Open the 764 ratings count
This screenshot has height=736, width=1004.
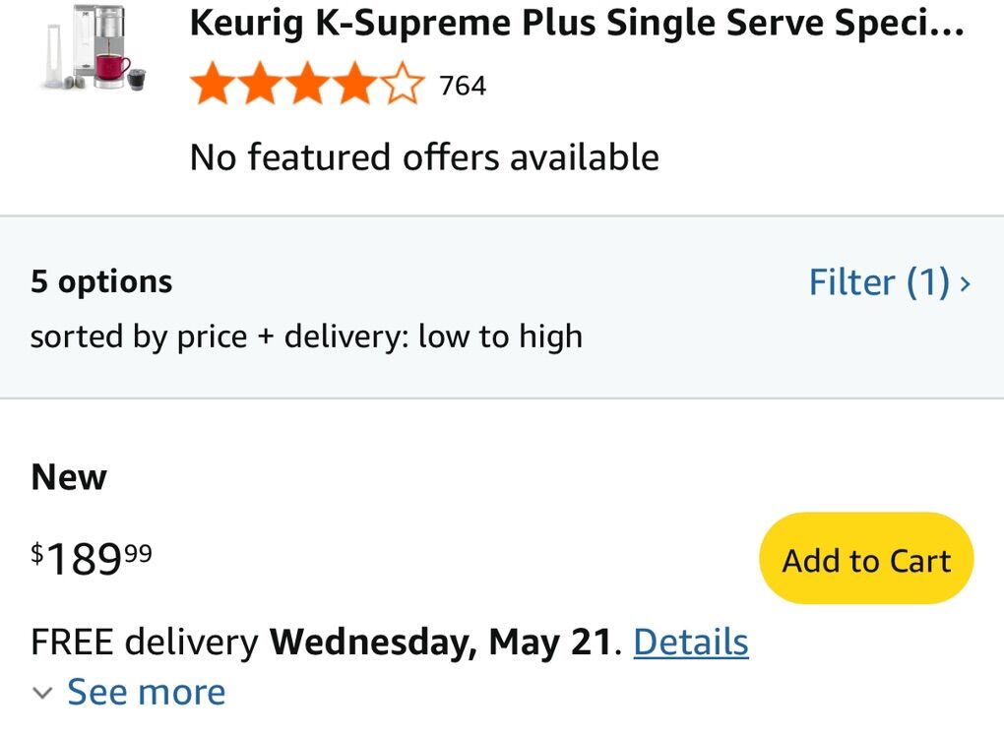pos(463,87)
